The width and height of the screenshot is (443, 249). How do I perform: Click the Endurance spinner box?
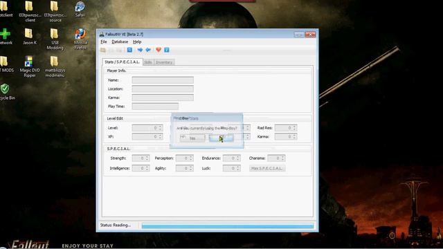click(x=232, y=158)
